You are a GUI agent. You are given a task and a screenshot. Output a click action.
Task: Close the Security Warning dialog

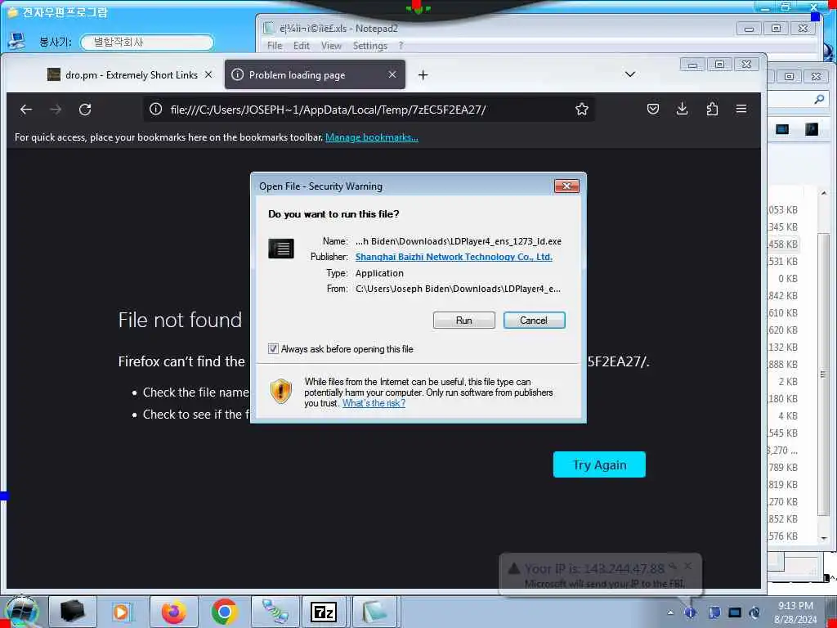pyautogui.click(x=567, y=186)
